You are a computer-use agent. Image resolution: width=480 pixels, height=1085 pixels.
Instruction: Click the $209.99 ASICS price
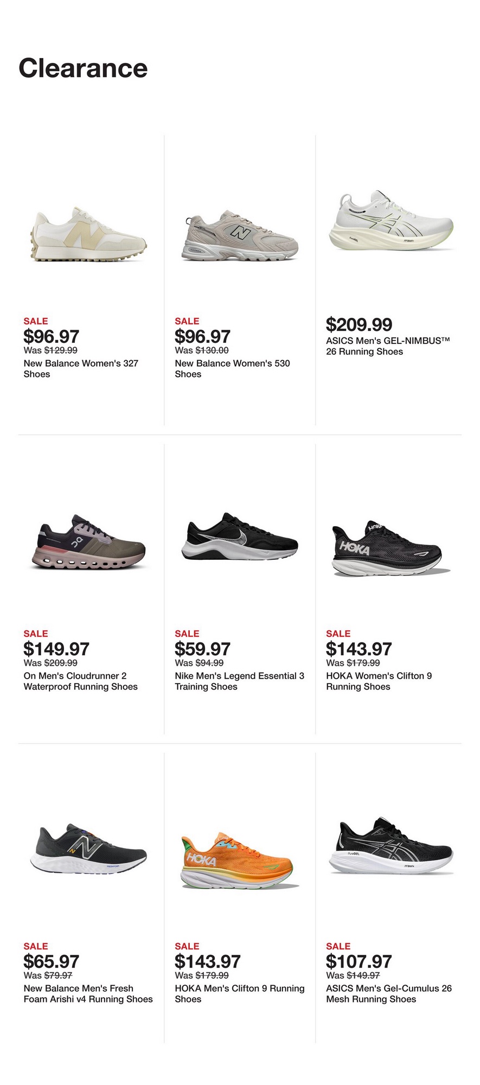click(359, 324)
